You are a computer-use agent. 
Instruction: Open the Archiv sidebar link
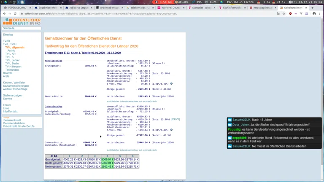[11, 51]
